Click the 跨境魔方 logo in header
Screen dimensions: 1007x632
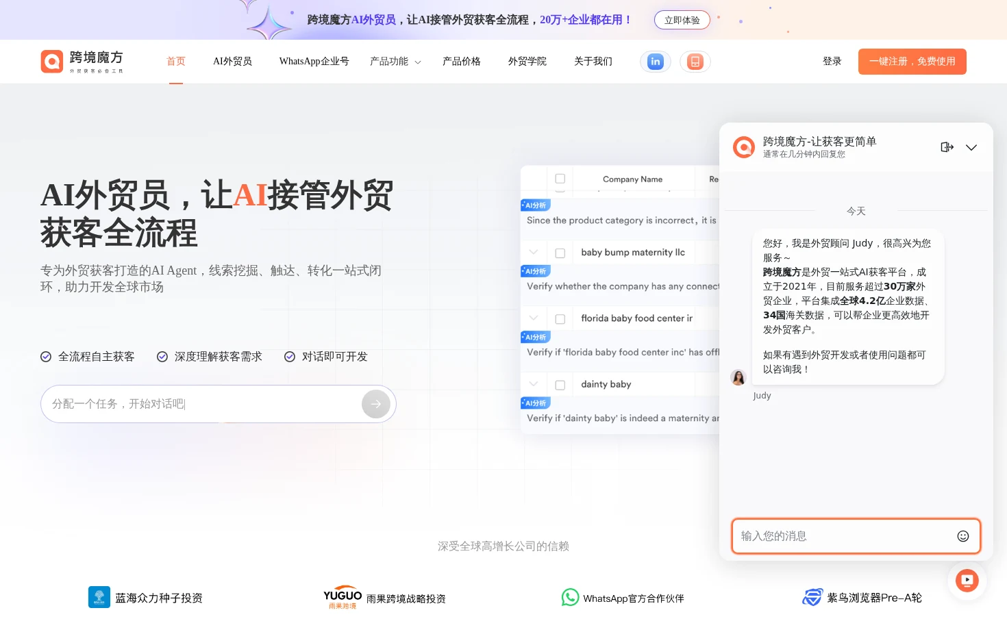(82, 62)
